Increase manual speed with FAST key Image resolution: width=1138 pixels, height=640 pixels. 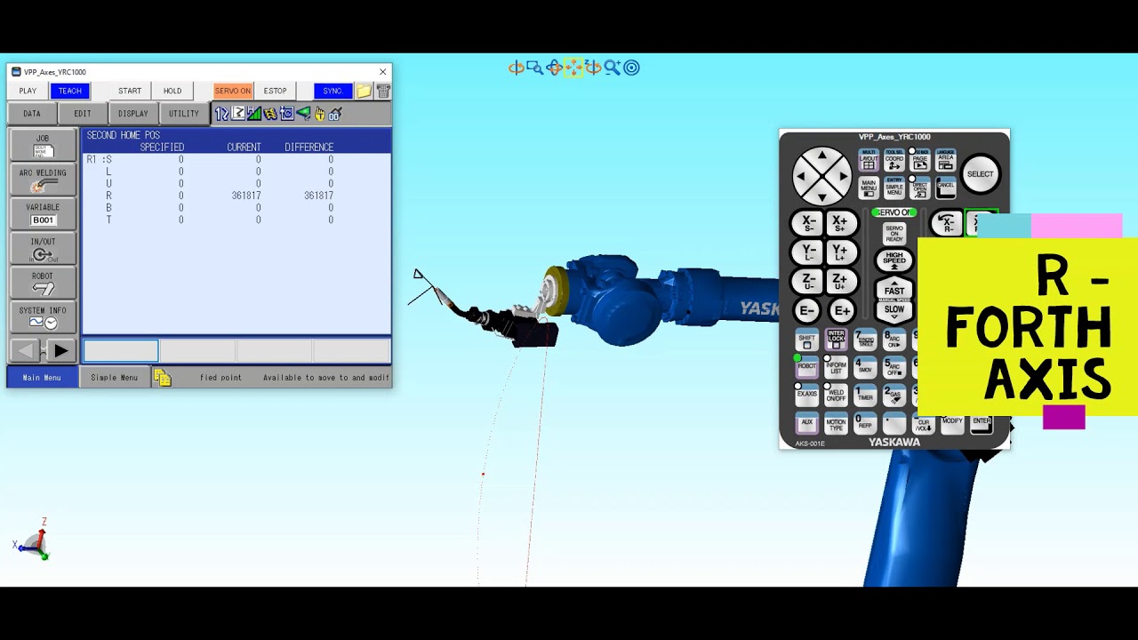pyautogui.click(x=894, y=289)
